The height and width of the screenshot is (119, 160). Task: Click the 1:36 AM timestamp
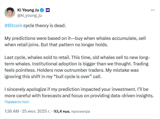(11, 111)
